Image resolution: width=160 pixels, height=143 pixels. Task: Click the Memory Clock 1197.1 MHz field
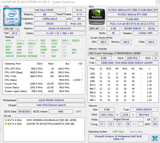(x=107, y=115)
